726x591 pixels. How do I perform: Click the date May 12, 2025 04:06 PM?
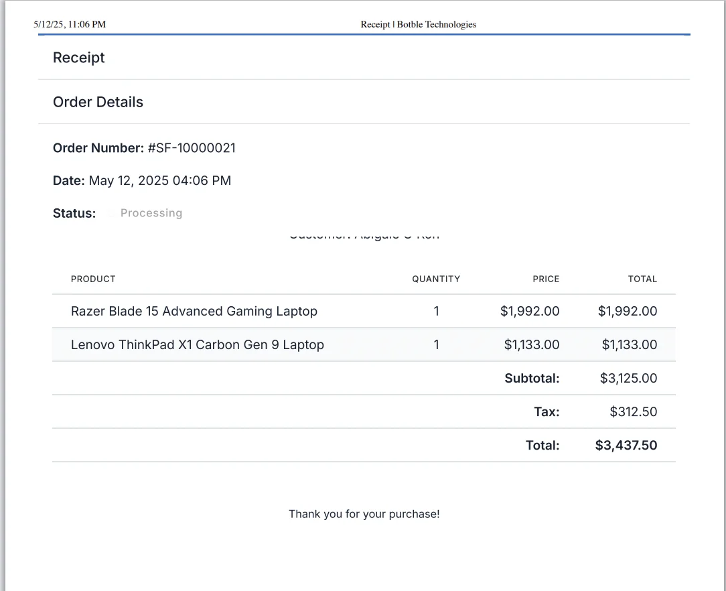point(159,180)
